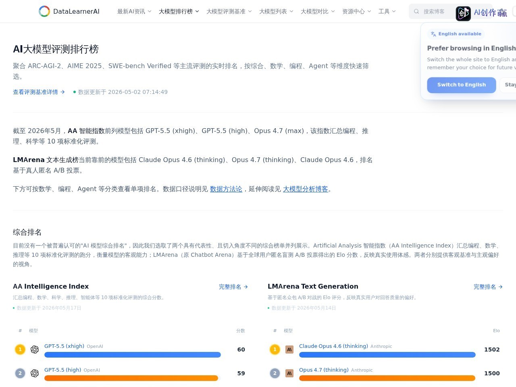The height and width of the screenshot is (387, 516).
Task: Open the GPT-5.5 (high) model link
Action: tap(62, 370)
